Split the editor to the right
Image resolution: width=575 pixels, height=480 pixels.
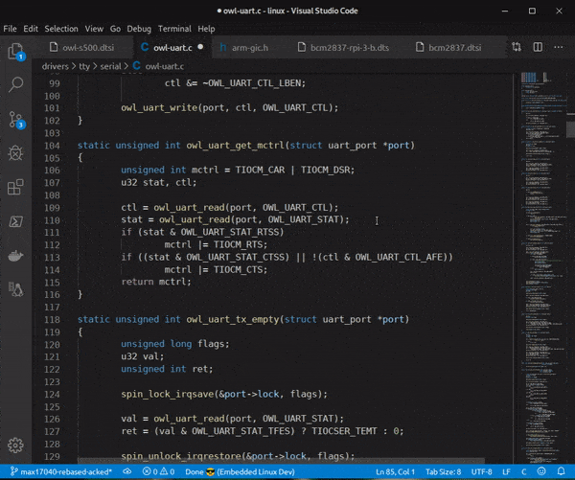(x=538, y=47)
